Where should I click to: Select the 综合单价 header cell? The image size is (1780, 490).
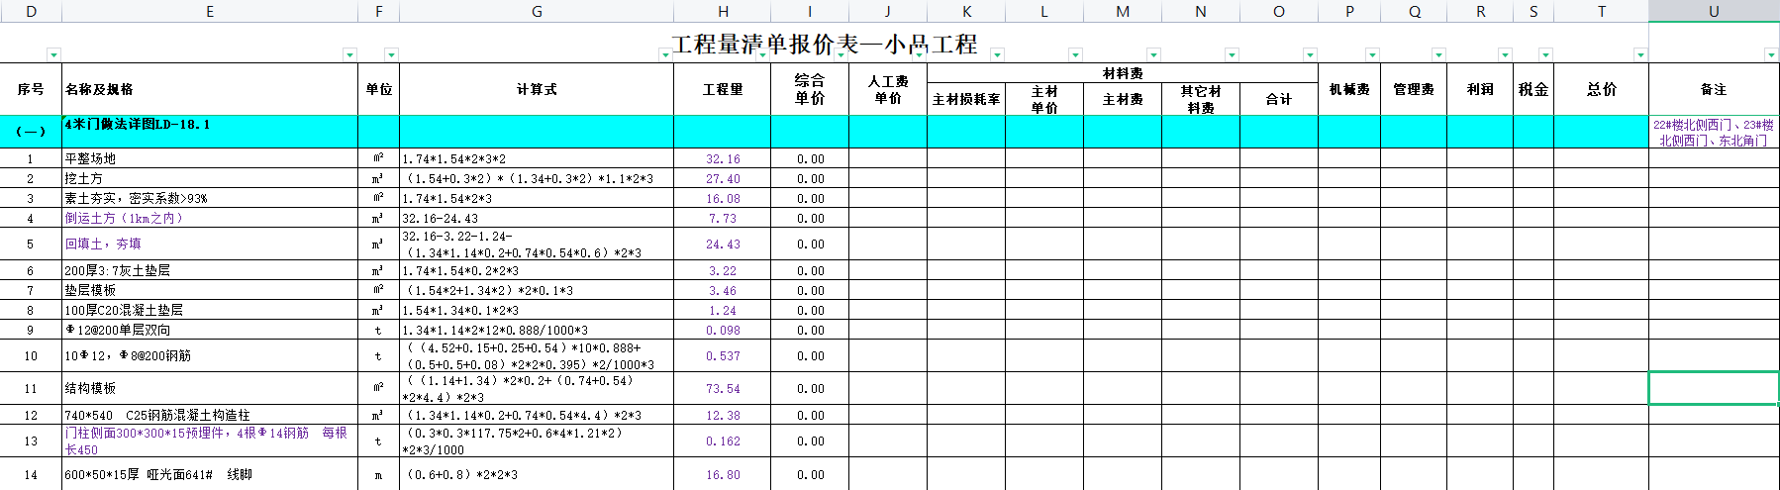[x=810, y=89]
